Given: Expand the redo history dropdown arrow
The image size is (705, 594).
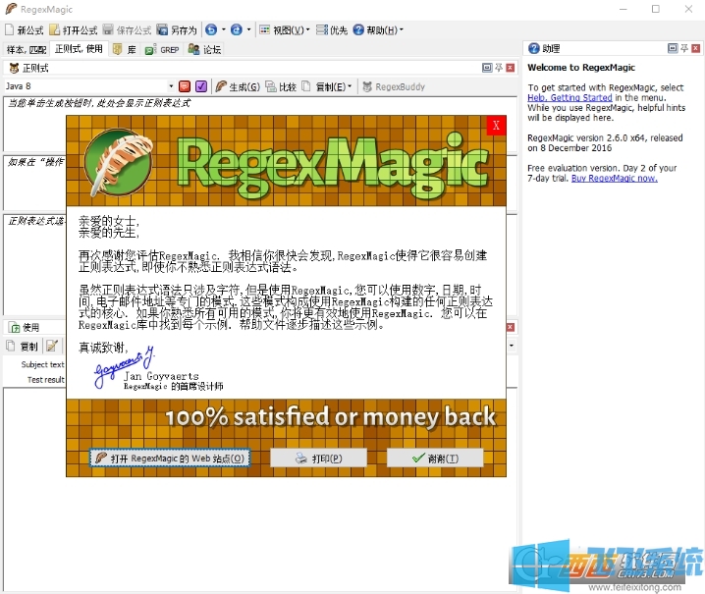Looking at the screenshot, I should pyautogui.click(x=248, y=30).
